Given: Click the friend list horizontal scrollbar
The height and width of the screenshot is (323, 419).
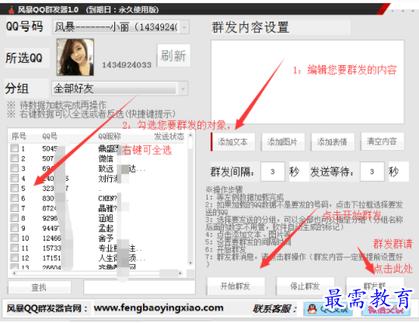Looking at the screenshot, I should point(97,273).
